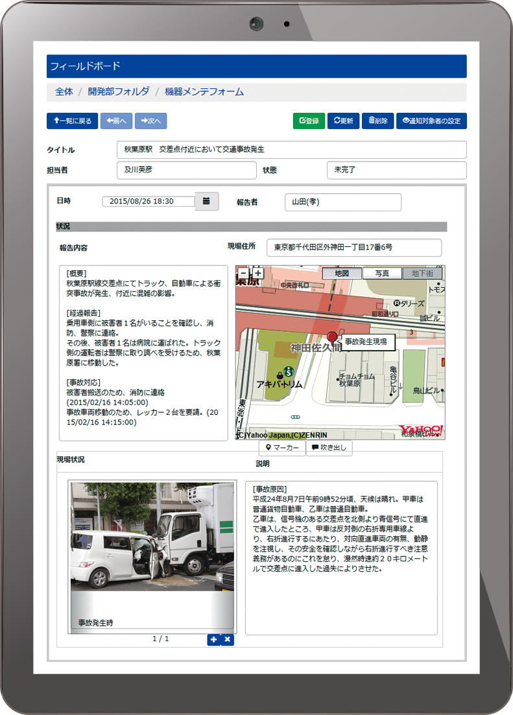
Task: Add a photo with the plus button
Action: click(213, 639)
